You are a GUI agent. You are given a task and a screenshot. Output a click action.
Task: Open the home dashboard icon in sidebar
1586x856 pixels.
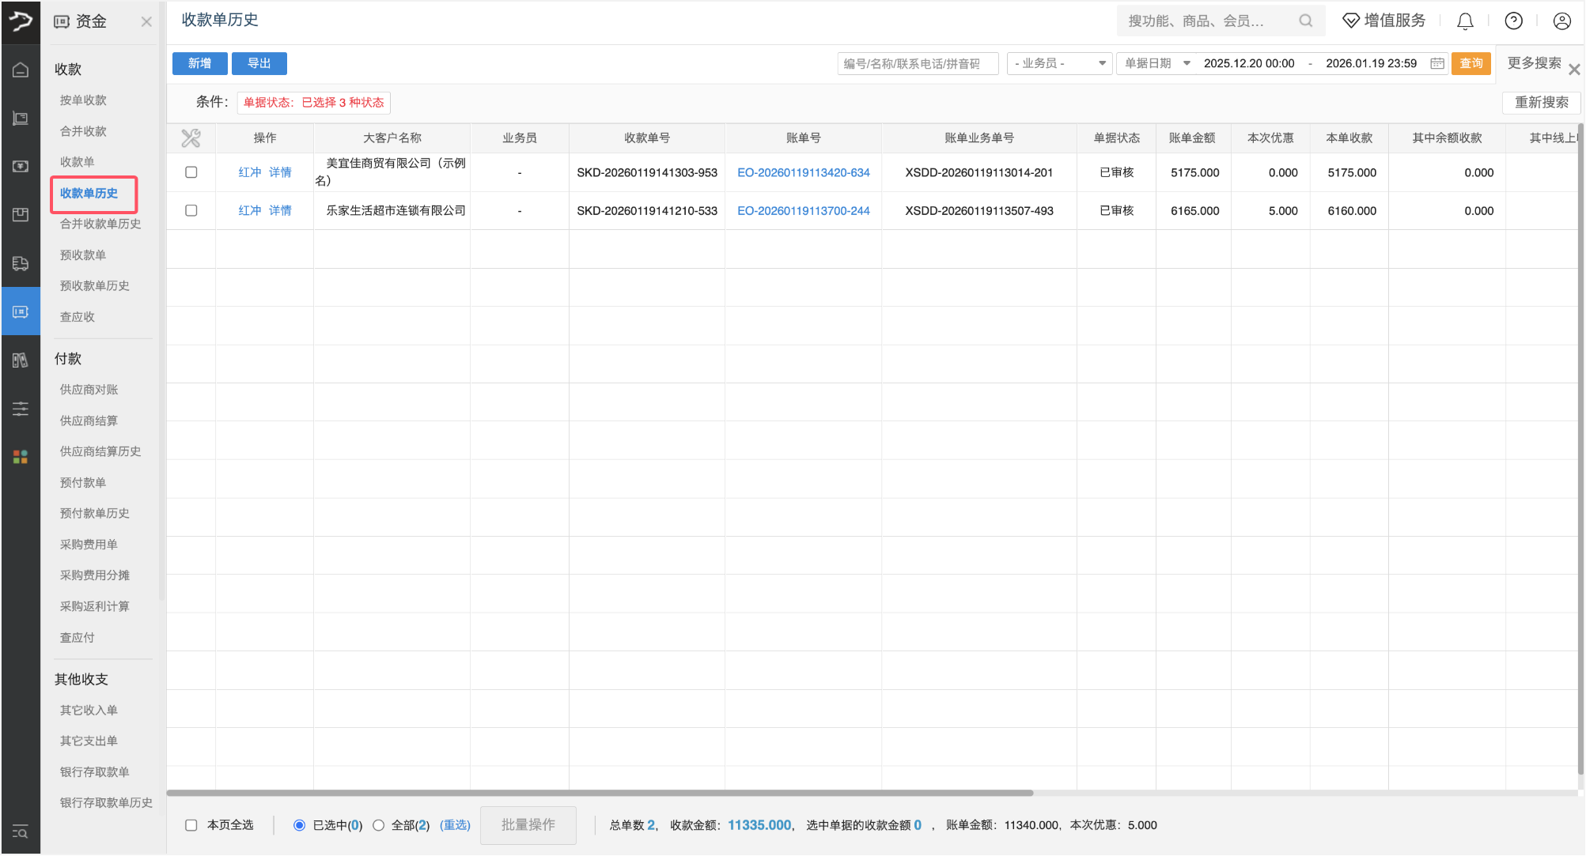point(21,70)
